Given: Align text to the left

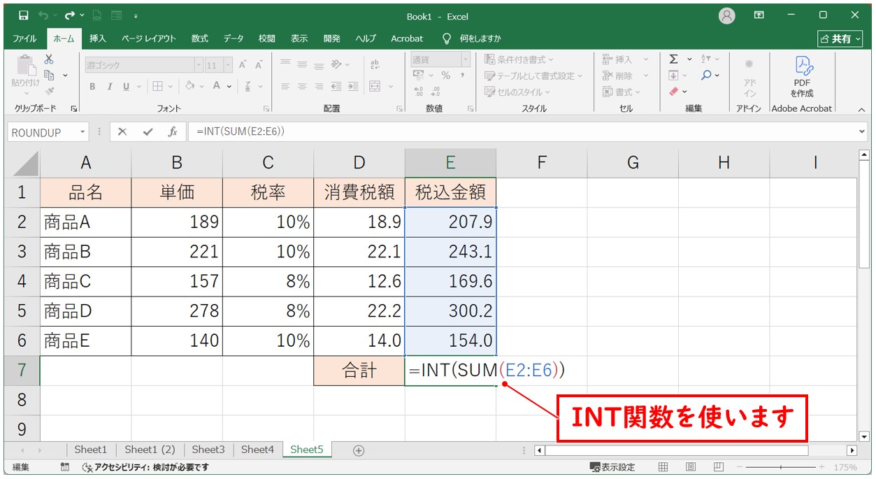Looking at the screenshot, I should click(x=285, y=87).
